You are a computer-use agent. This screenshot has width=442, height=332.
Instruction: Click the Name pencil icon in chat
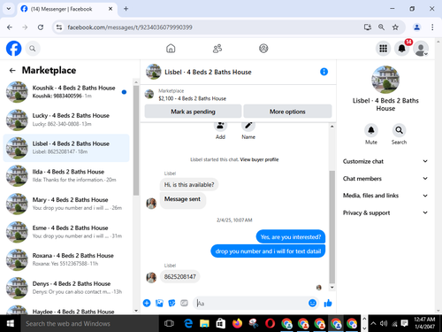(248, 126)
